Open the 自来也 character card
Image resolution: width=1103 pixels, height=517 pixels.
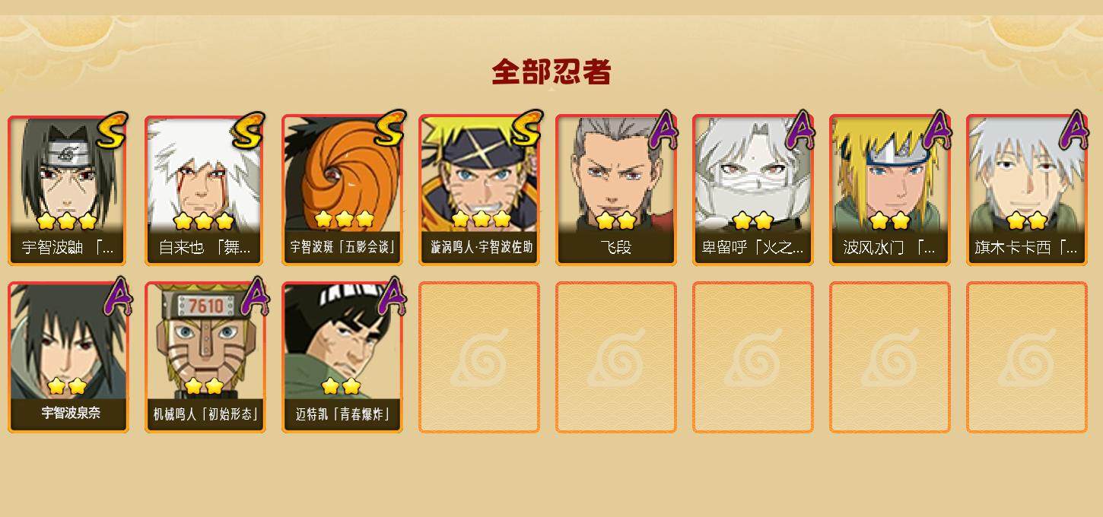205,190
